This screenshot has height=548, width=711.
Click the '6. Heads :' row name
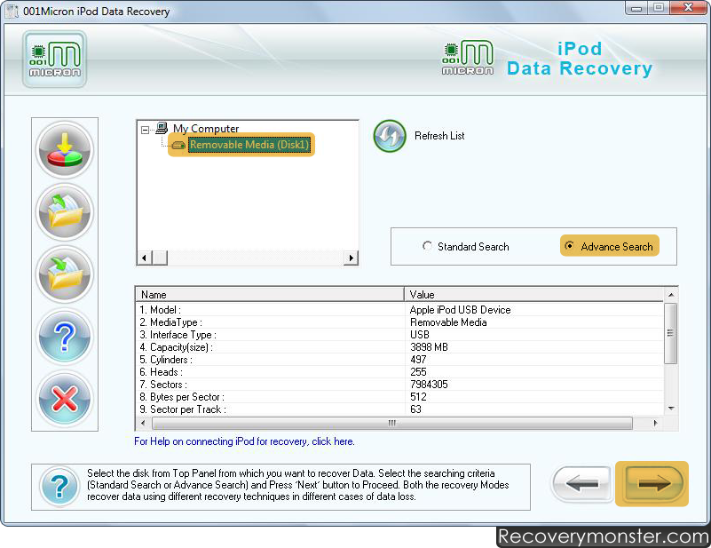click(x=161, y=372)
